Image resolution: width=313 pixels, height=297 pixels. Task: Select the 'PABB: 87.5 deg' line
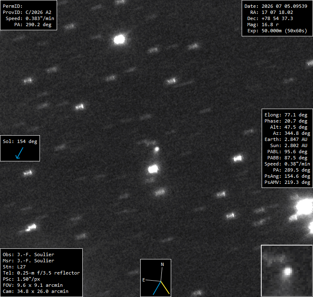[287, 158]
